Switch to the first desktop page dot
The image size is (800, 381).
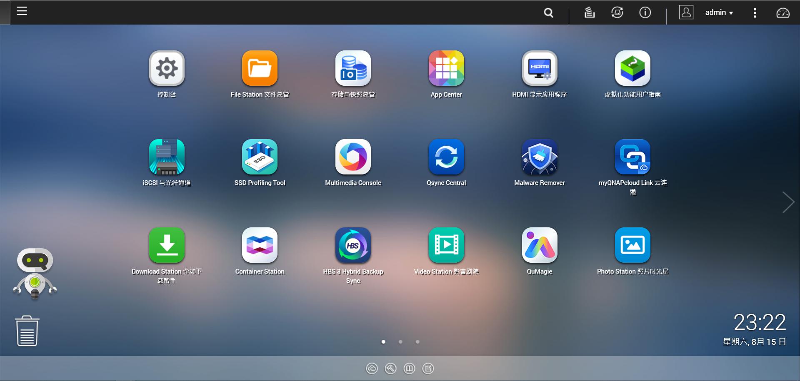(383, 342)
